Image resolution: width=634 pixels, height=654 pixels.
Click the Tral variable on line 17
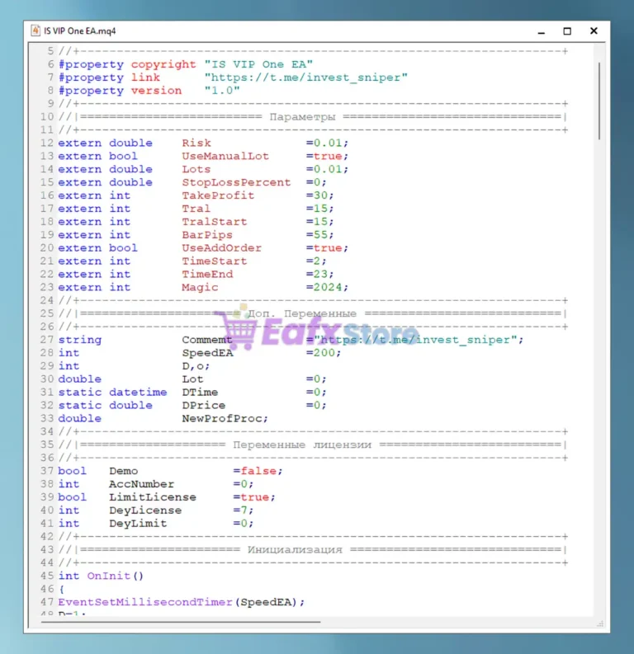pos(196,209)
